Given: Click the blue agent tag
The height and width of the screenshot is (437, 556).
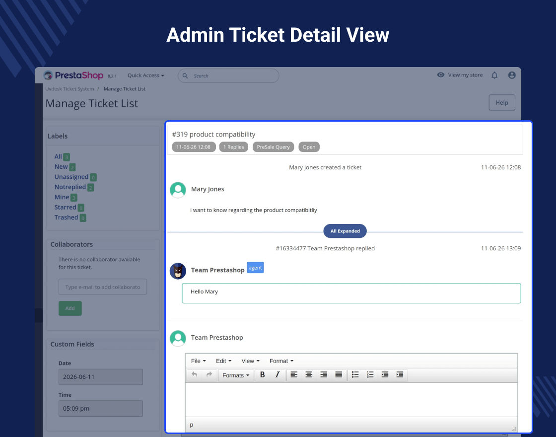Looking at the screenshot, I should coord(255,268).
